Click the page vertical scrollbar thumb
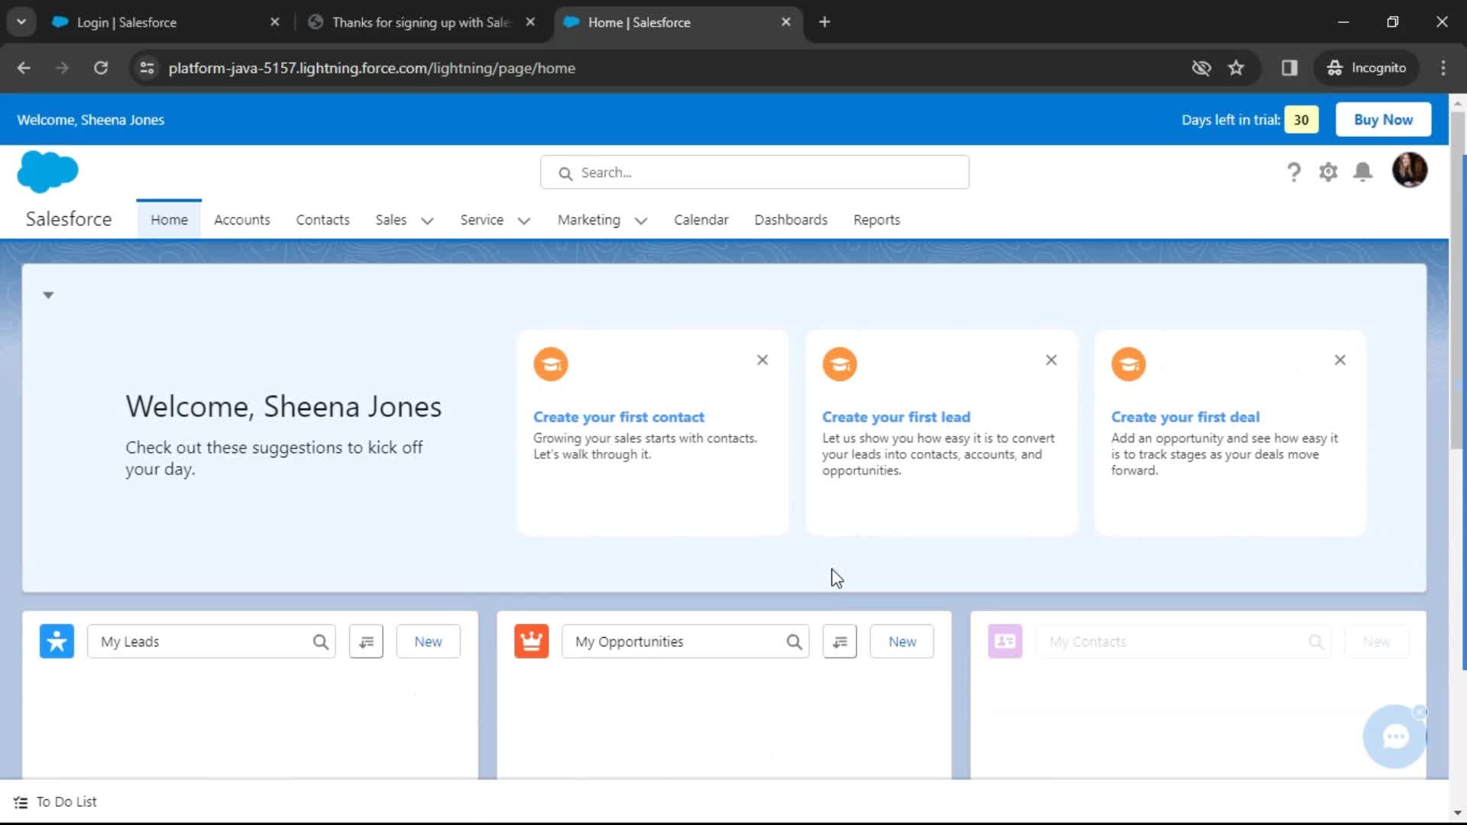The height and width of the screenshot is (825, 1467). 1457,279
